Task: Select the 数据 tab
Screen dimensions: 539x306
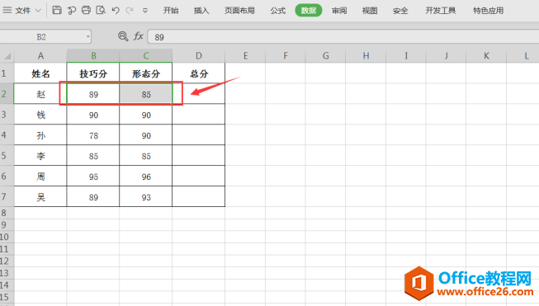Action: (309, 10)
